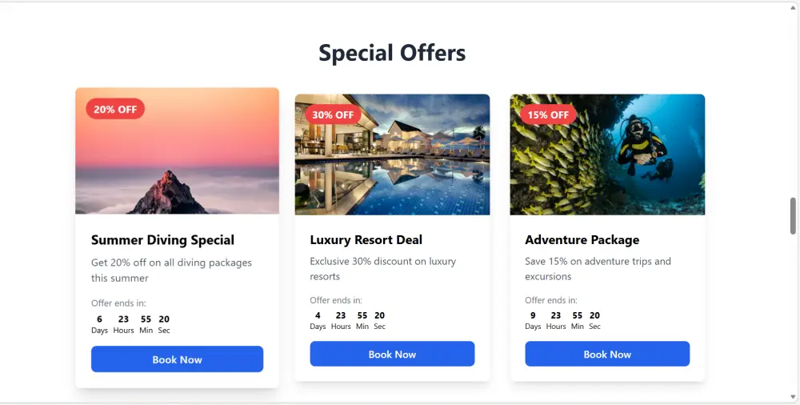
Task: Click the 4 Days countdown on resort card
Action: [x=318, y=321]
